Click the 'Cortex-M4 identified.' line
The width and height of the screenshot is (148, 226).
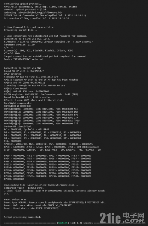pos(18,126)
